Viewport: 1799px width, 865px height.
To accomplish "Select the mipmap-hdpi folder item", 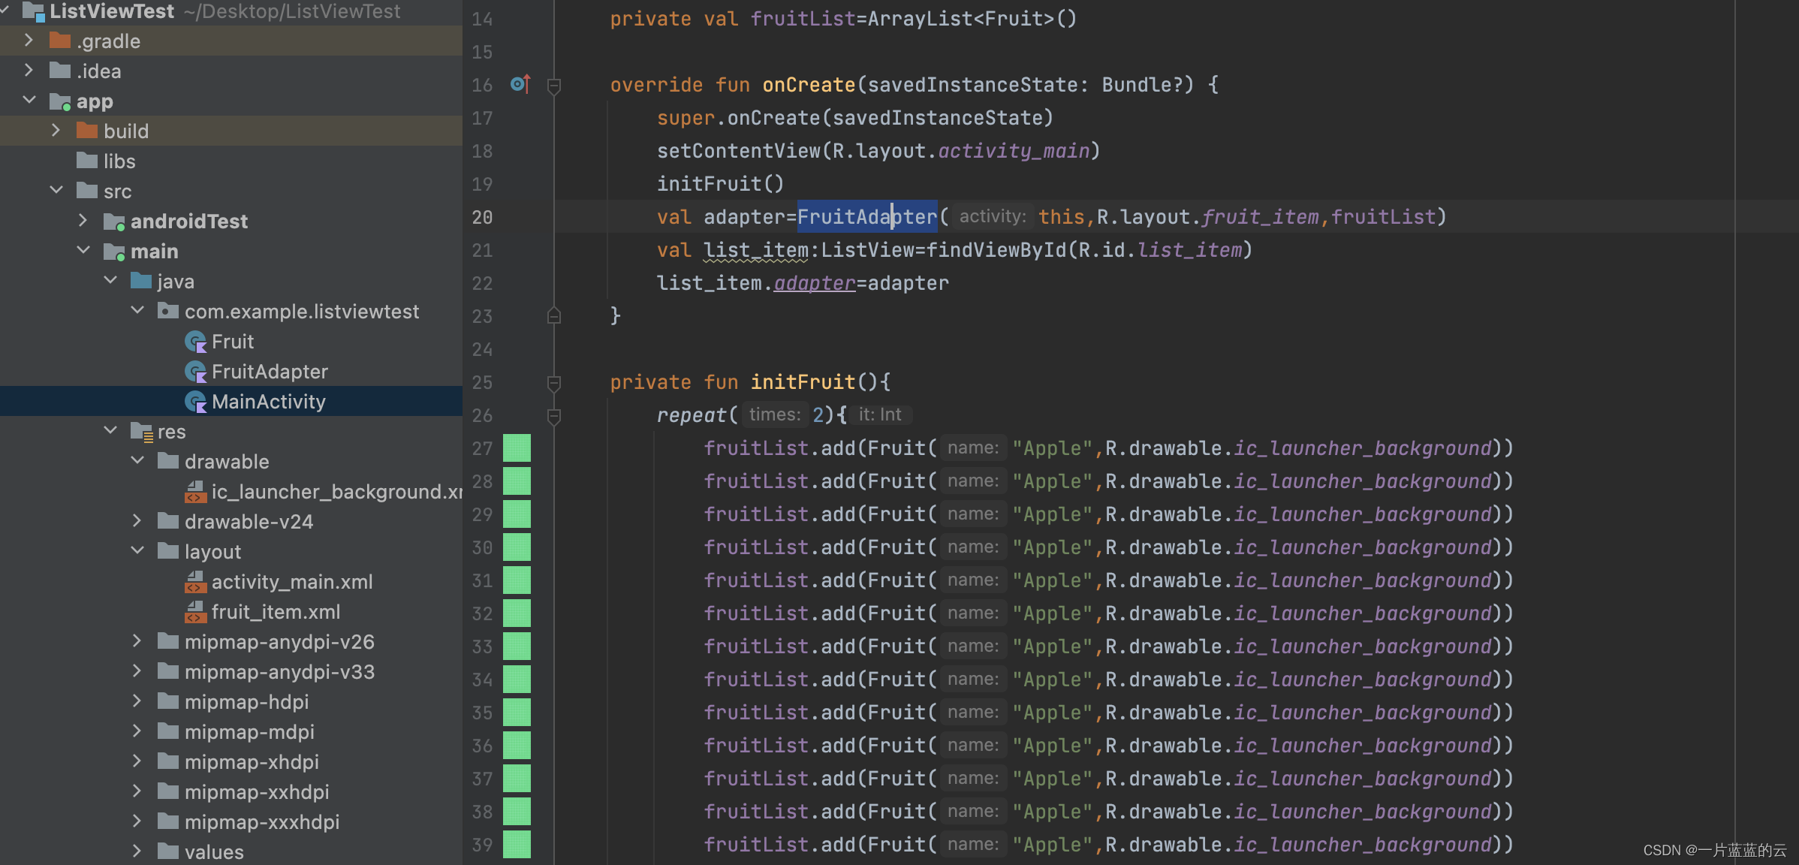I will 246,702.
